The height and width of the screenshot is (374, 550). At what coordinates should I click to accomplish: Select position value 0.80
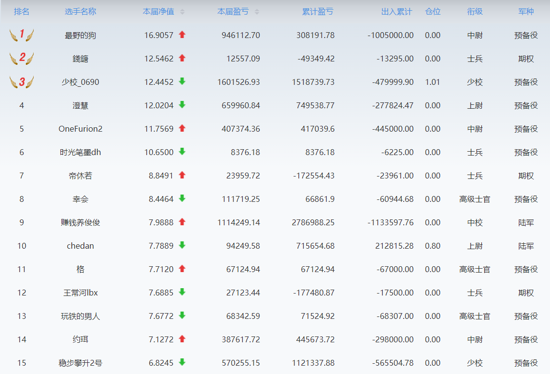[x=432, y=246]
